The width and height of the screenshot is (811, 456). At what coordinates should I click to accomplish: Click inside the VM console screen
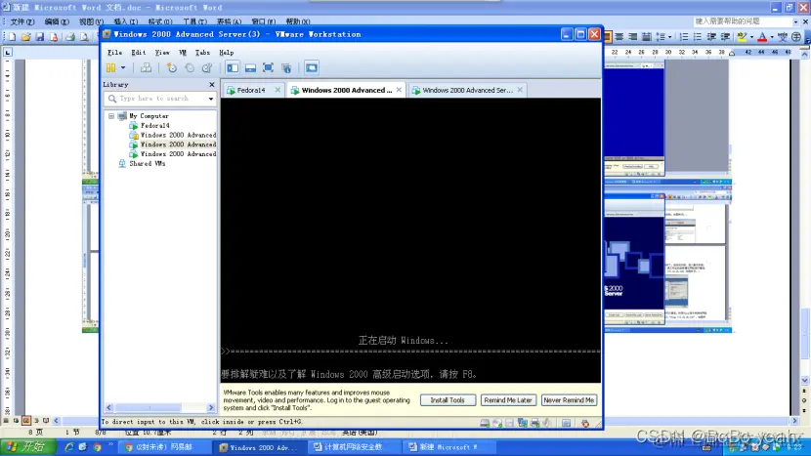tap(410, 240)
